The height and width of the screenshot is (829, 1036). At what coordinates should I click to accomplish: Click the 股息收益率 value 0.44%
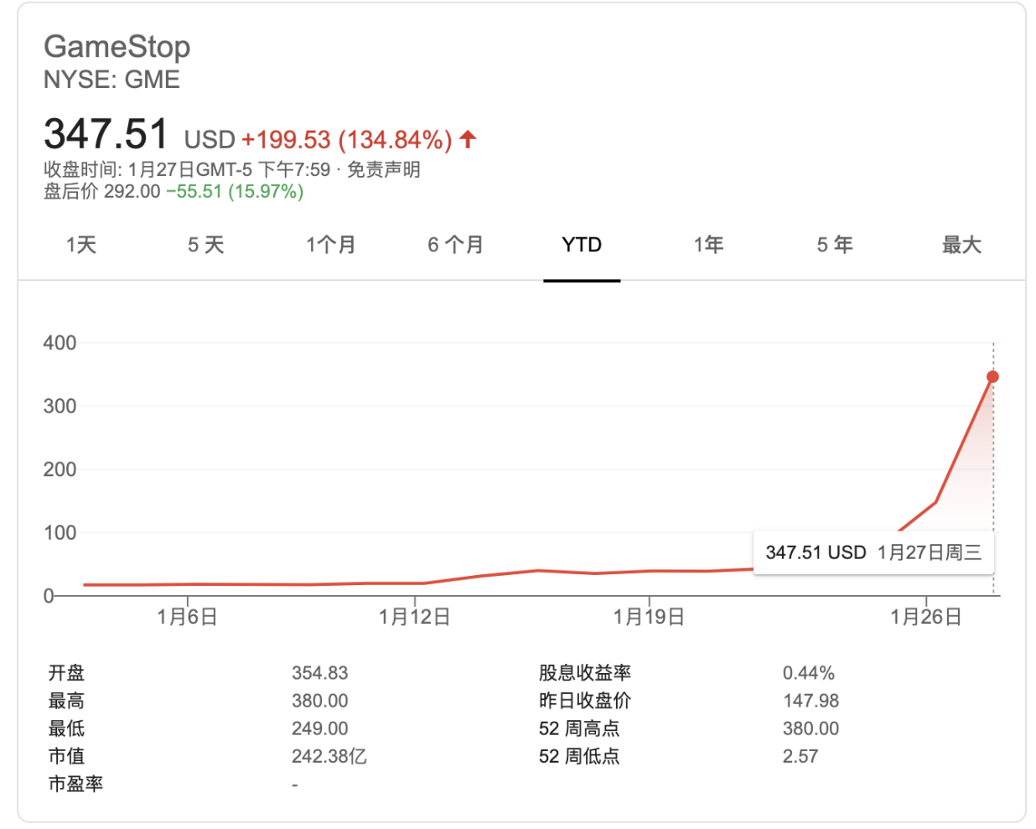pyautogui.click(x=808, y=673)
